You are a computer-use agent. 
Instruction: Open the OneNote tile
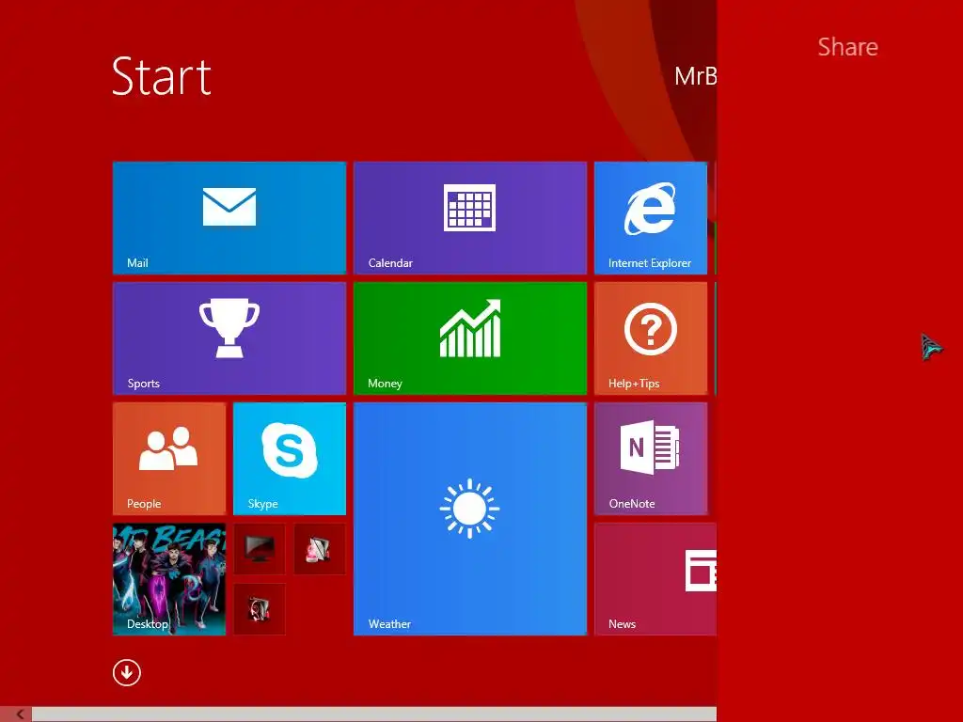[x=651, y=459]
